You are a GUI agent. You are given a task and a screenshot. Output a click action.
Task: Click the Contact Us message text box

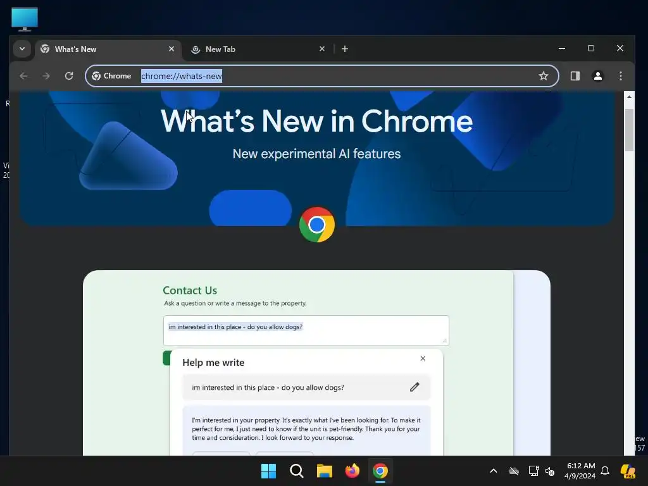tap(306, 330)
